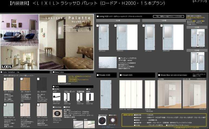
Task: Check the DT swatch checkbox
Action: [x=21, y=105]
